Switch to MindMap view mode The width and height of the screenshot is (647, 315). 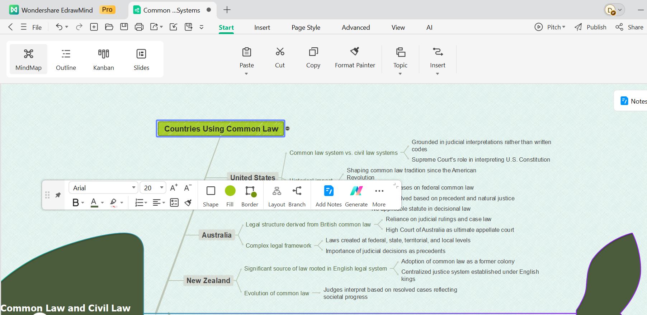point(28,59)
